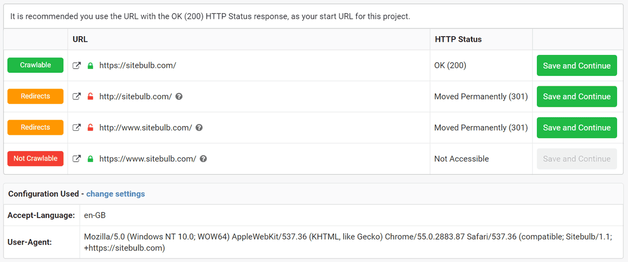Click green padlock icon for https://sitebulb.com/
The height and width of the screenshot is (262, 628).
(90, 66)
